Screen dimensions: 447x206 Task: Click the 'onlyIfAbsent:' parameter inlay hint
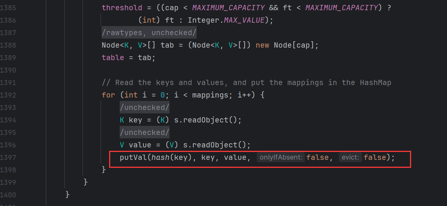281,157
